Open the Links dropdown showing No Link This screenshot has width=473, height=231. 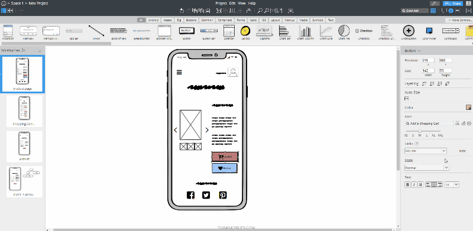point(425,151)
